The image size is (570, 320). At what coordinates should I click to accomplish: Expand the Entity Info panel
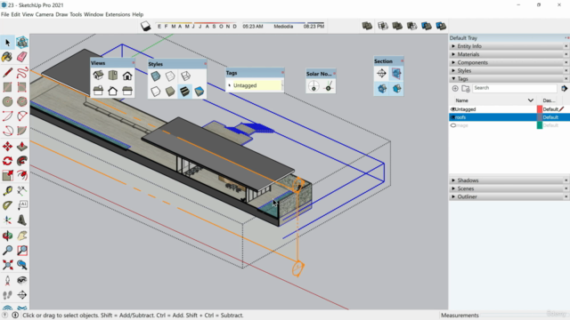(453, 46)
